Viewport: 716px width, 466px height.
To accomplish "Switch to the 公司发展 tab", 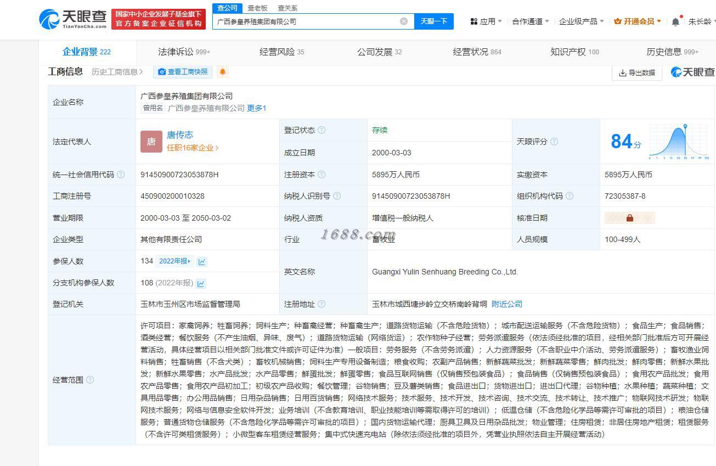I will coord(380,52).
